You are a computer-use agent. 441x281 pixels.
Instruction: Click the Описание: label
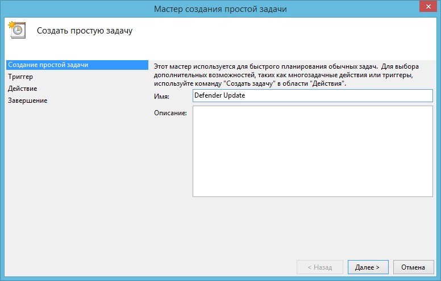pyautogui.click(x=170, y=113)
